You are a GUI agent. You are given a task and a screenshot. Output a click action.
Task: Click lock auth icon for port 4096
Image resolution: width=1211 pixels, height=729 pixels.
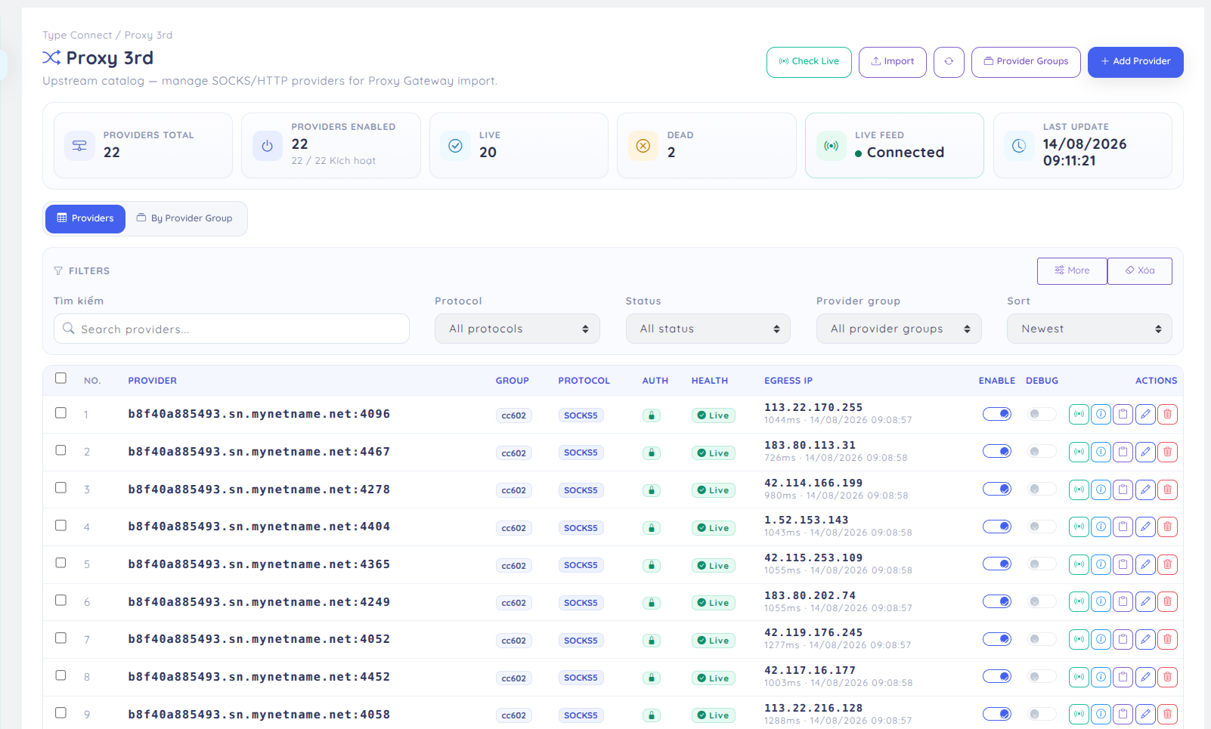tap(652, 415)
